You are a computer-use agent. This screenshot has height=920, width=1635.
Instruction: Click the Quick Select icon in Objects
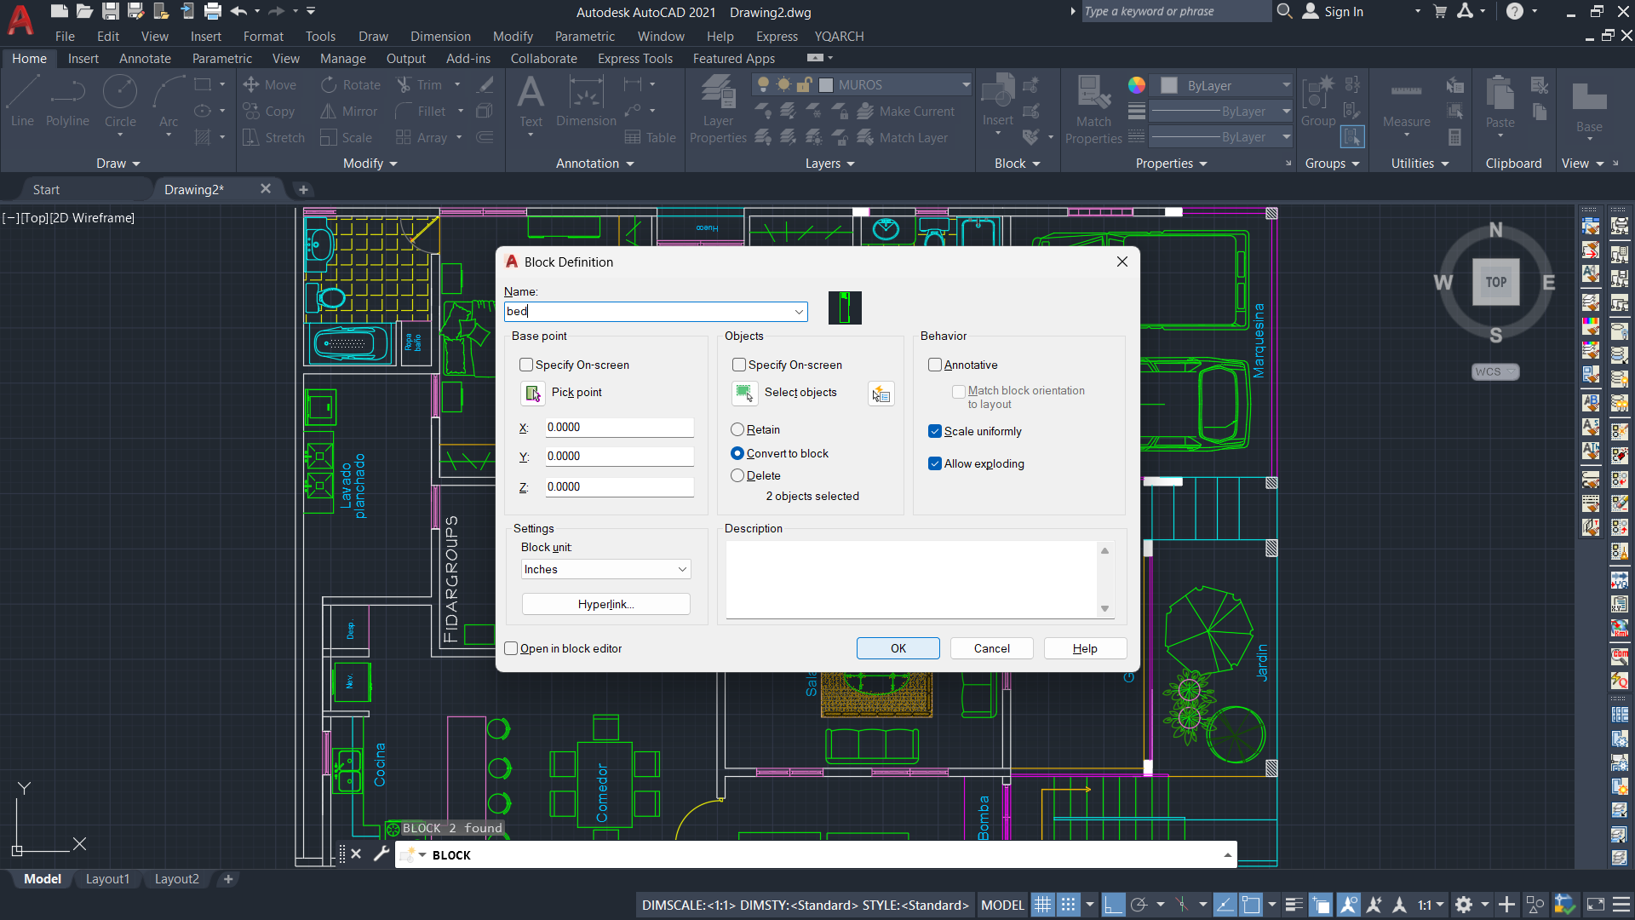[x=881, y=394]
